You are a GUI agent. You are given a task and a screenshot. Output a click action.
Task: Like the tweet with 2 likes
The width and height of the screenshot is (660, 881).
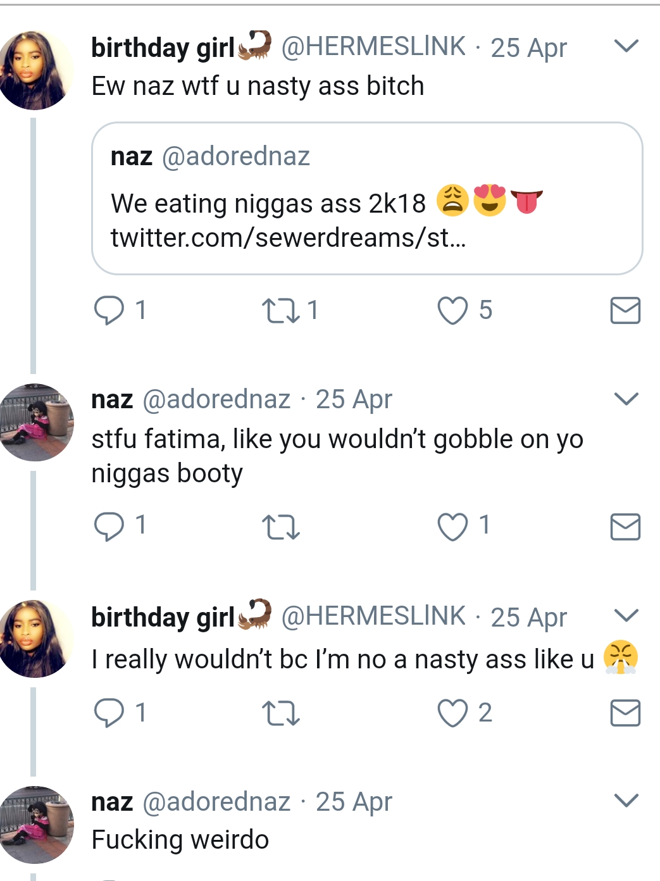point(453,713)
